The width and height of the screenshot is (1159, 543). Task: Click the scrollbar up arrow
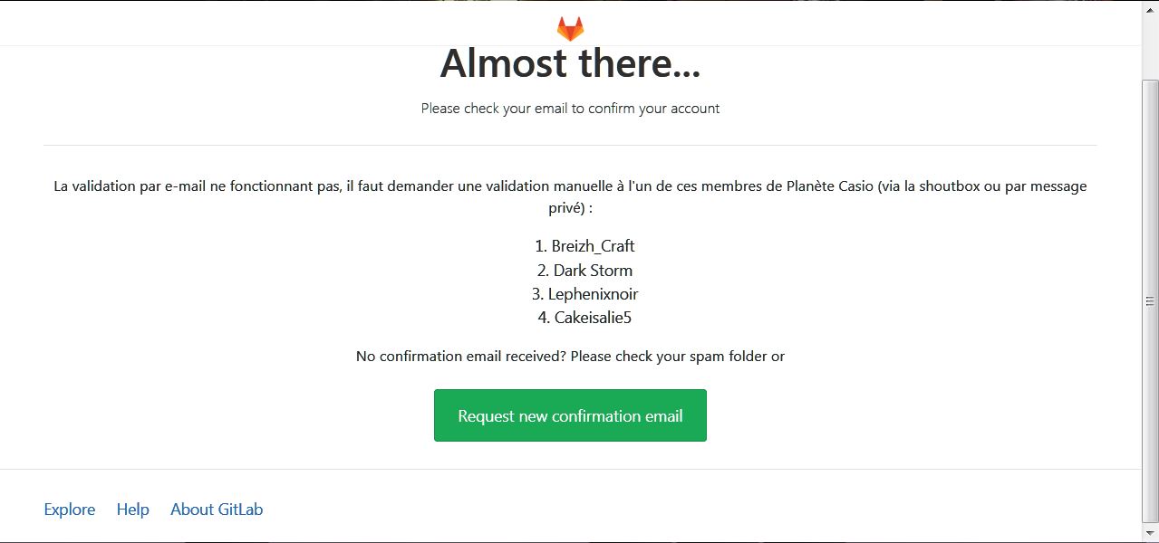tap(1150, 8)
